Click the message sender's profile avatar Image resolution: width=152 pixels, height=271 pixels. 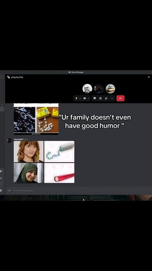pos(9,141)
